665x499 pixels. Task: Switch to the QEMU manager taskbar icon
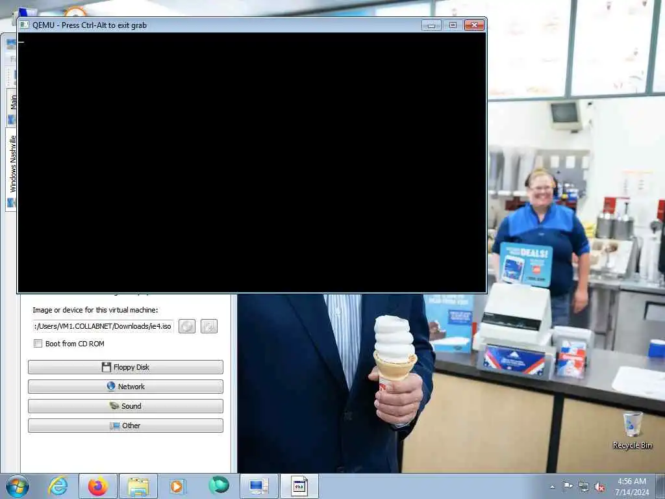[258, 486]
